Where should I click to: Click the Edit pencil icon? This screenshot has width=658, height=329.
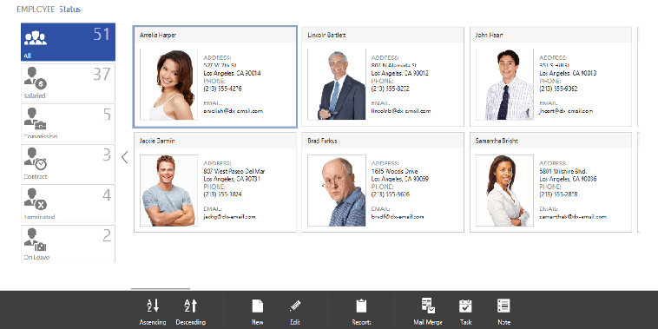[x=295, y=306]
